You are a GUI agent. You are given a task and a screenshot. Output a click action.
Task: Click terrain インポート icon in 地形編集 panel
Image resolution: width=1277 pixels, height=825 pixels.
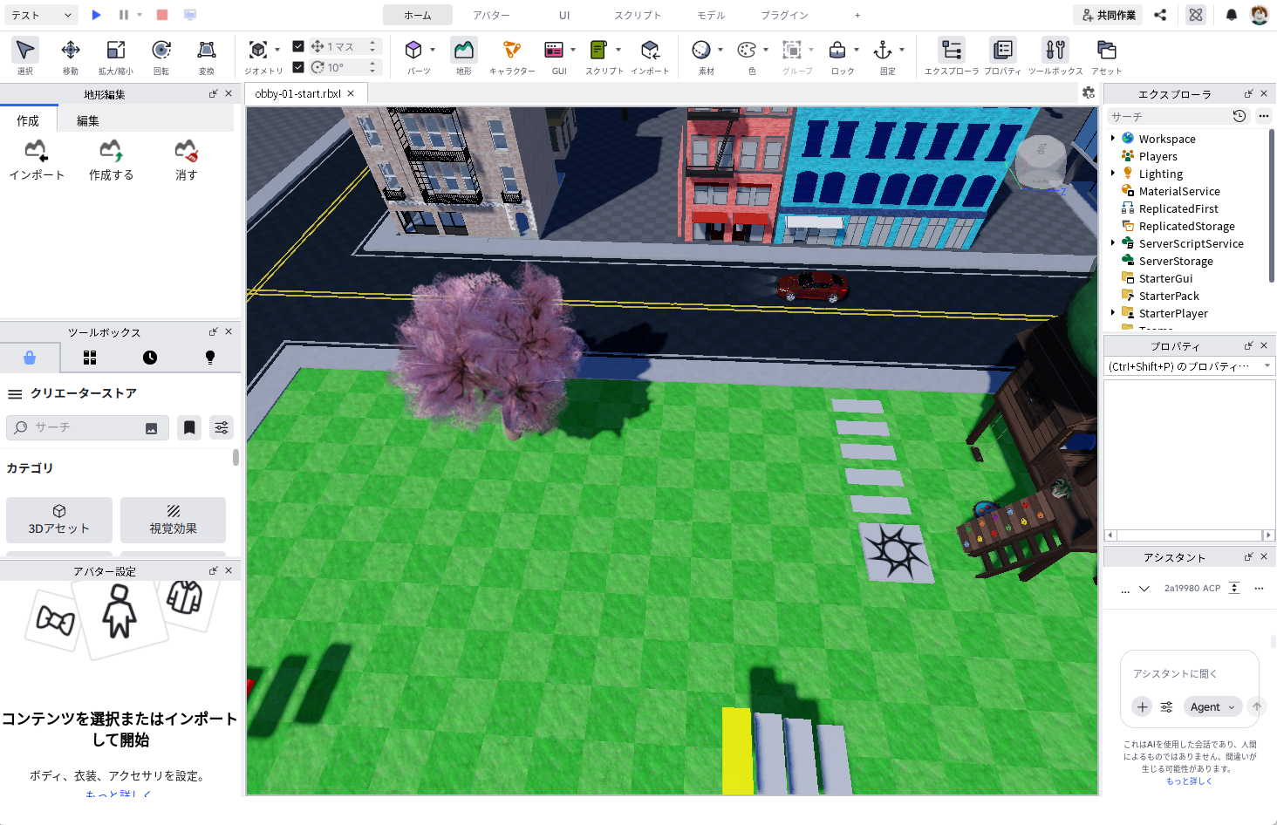tap(37, 150)
